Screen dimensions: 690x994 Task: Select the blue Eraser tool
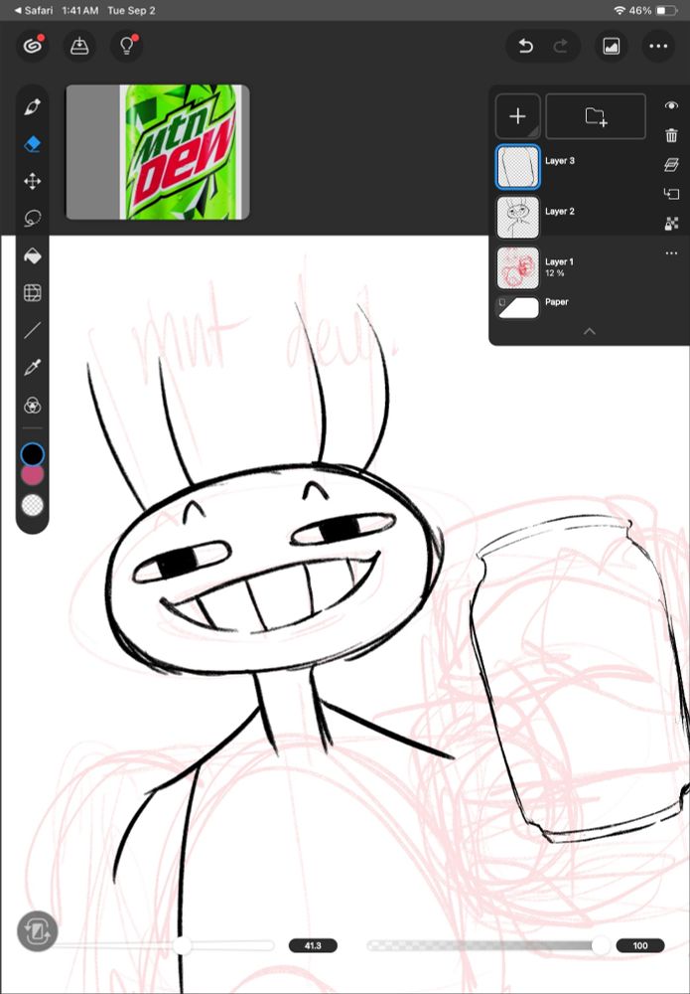pyautogui.click(x=33, y=144)
